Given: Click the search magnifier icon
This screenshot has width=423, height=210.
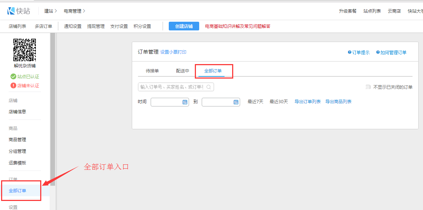Looking at the screenshot, I should 209,87.
